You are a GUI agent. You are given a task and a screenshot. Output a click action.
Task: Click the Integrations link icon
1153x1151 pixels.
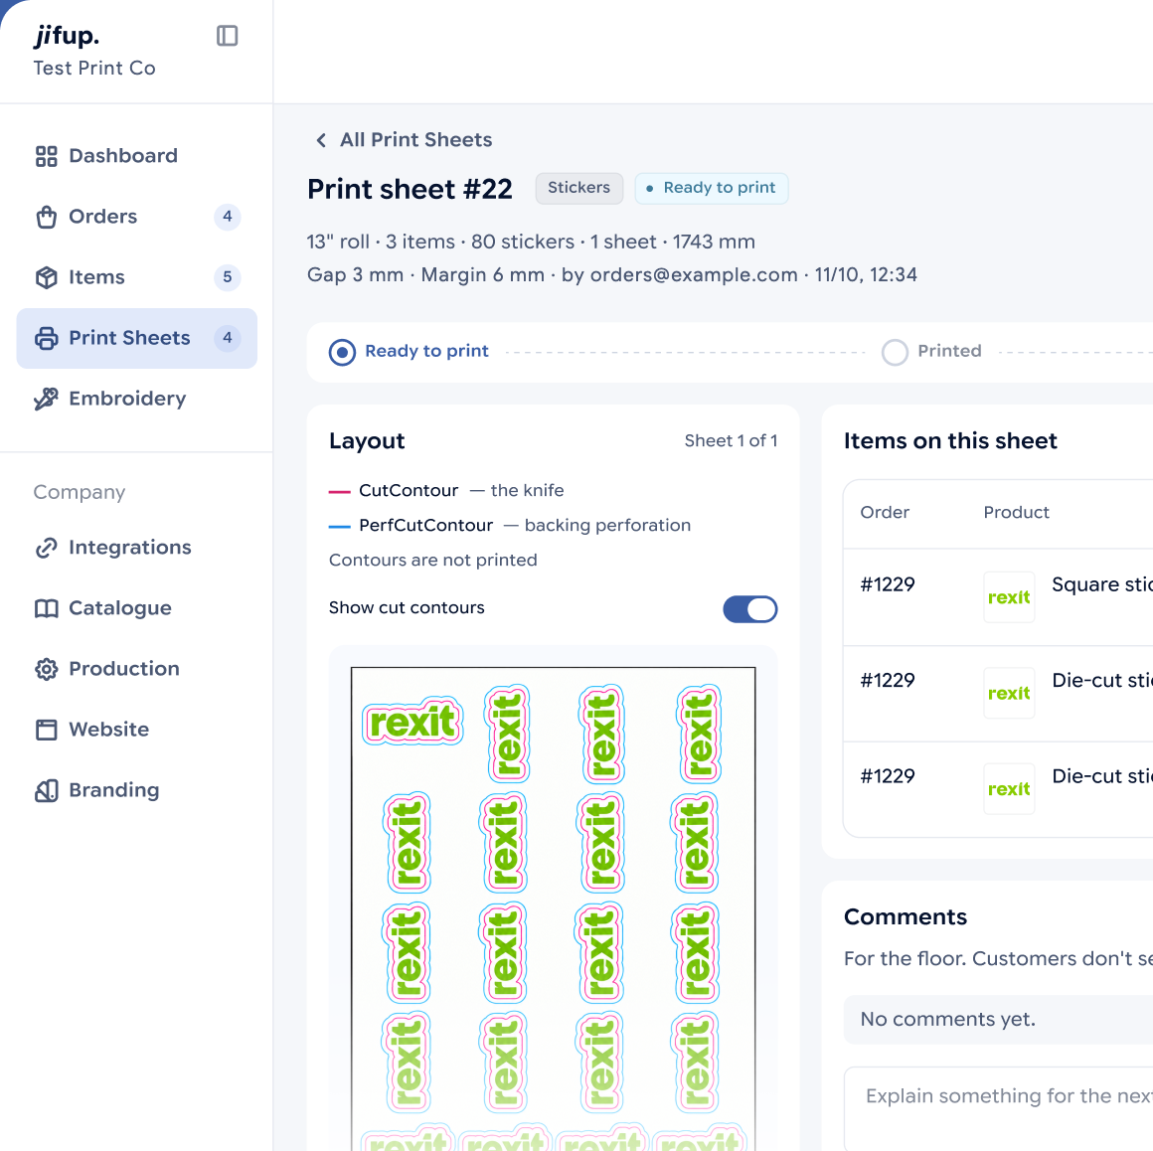pos(47,548)
